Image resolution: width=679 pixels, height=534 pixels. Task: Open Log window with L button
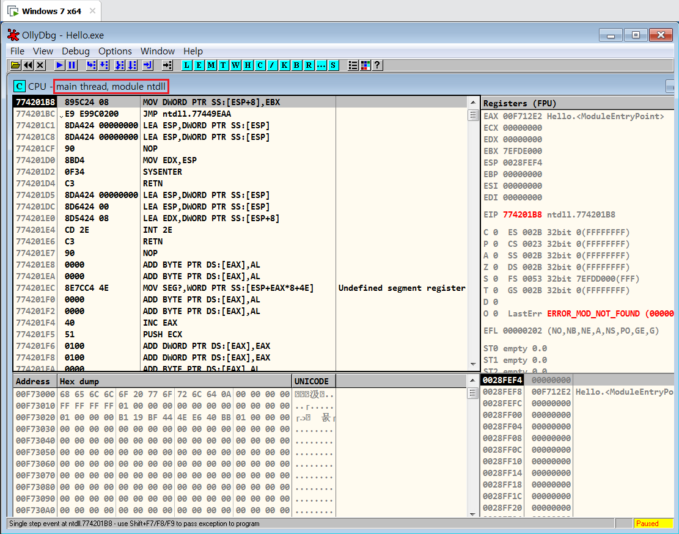186,65
